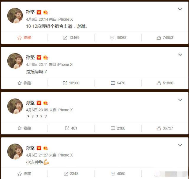Image resolution: width=189 pixels, height=179 pixels.
Task: Open the 2300 comments on question-marks post
Action: pos(118,128)
